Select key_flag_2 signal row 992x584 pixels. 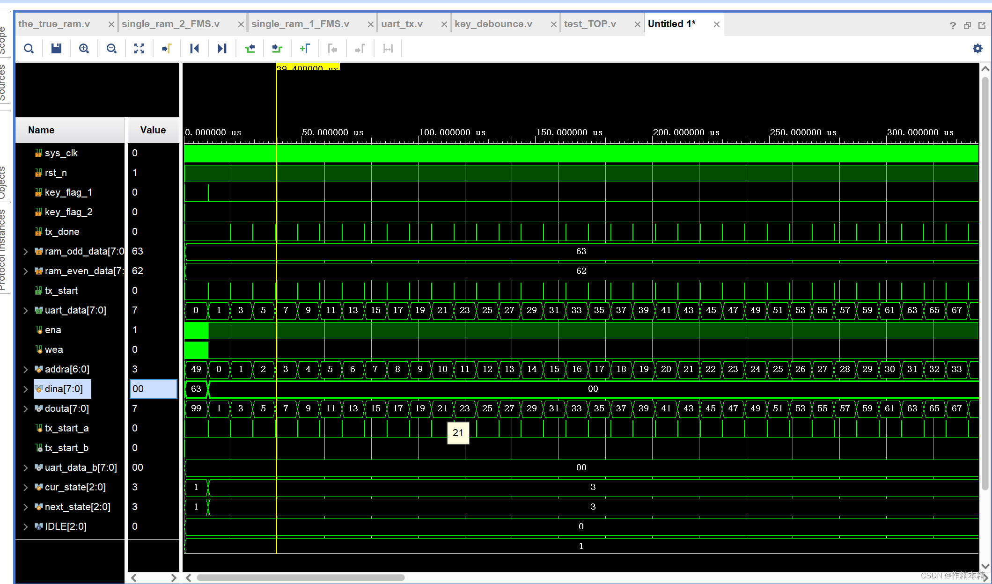point(68,212)
